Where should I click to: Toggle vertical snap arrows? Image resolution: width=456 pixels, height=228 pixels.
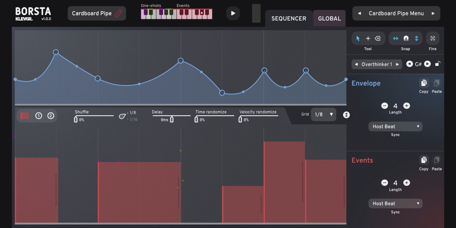pos(416,39)
